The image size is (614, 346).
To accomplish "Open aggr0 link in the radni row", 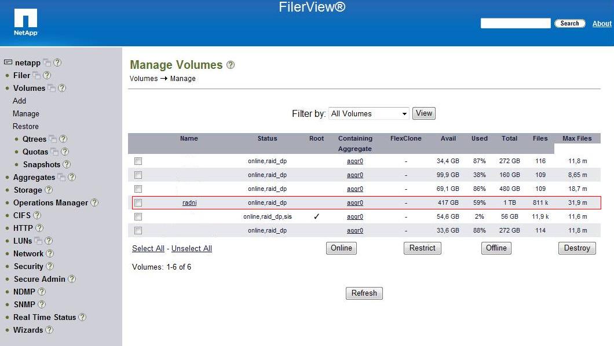I will 355,203.
